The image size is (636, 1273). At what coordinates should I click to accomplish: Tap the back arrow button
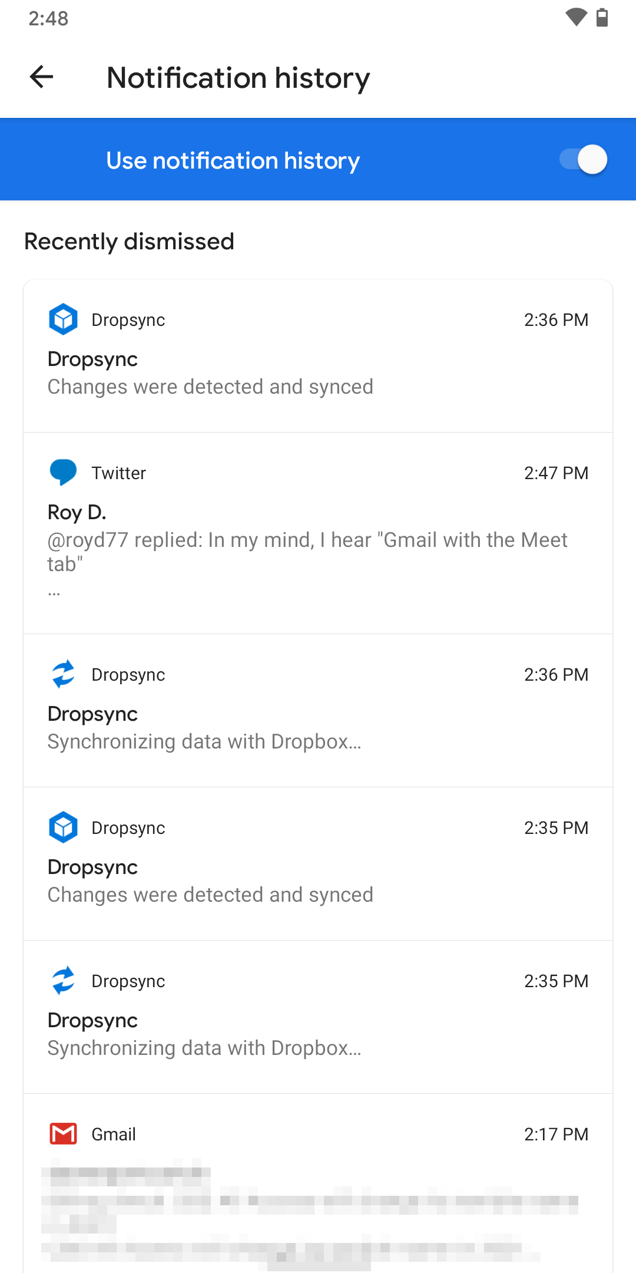click(x=41, y=77)
